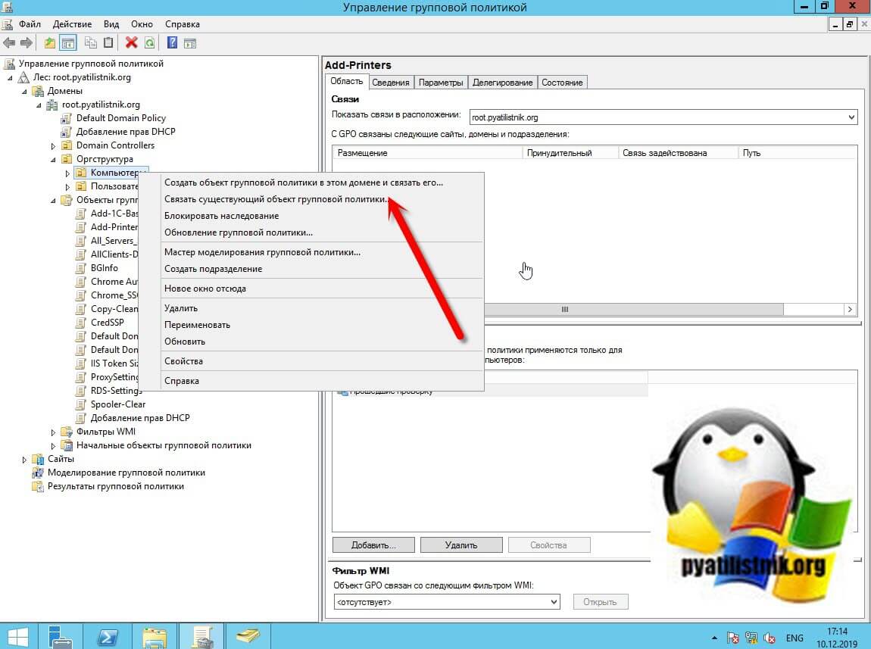This screenshot has height=649, width=871.
Task: Select 'Связать существующий объект групповой политики' in context menu
Action: pyautogui.click(x=276, y=199)
